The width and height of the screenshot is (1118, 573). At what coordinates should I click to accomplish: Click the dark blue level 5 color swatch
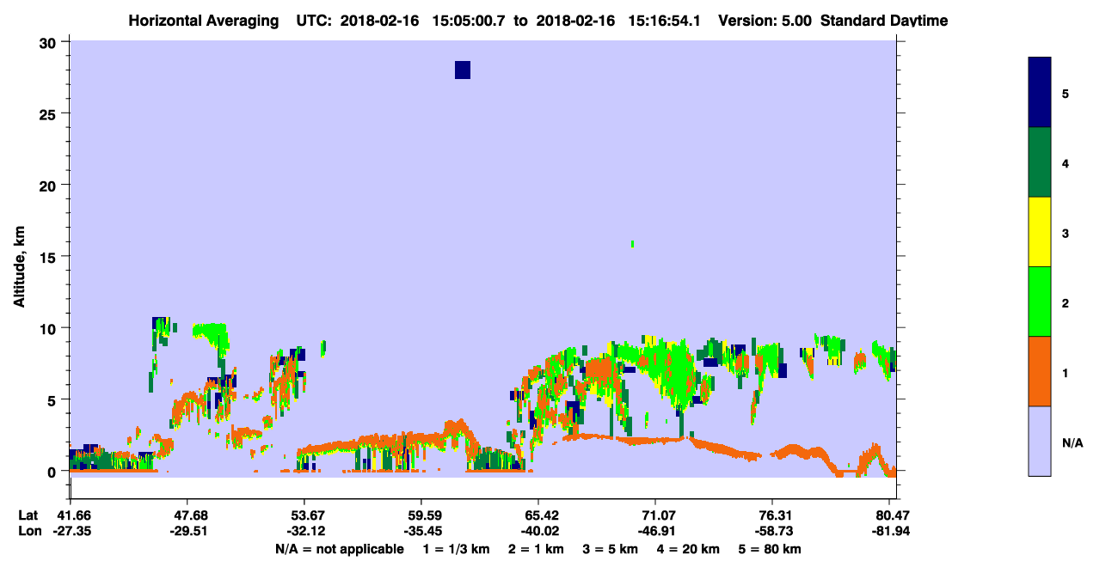(1040, 93)
